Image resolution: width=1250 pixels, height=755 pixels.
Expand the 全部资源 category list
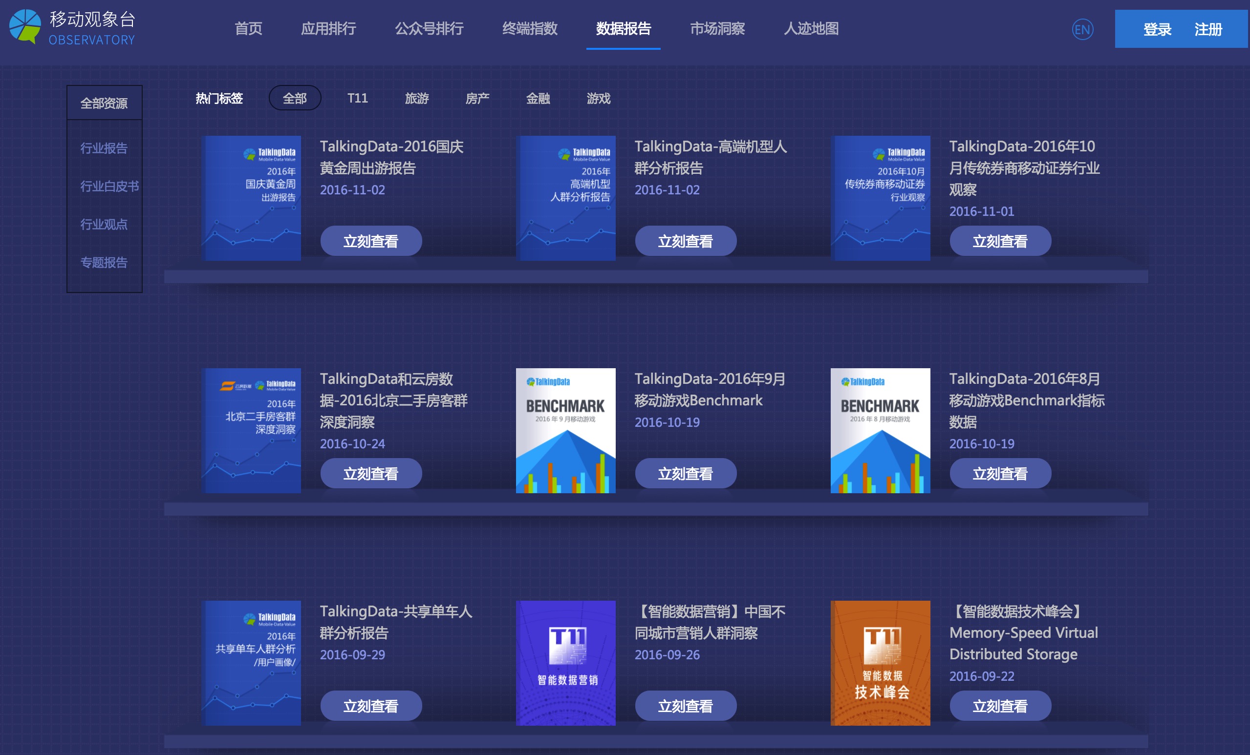(x=104, y=102)
